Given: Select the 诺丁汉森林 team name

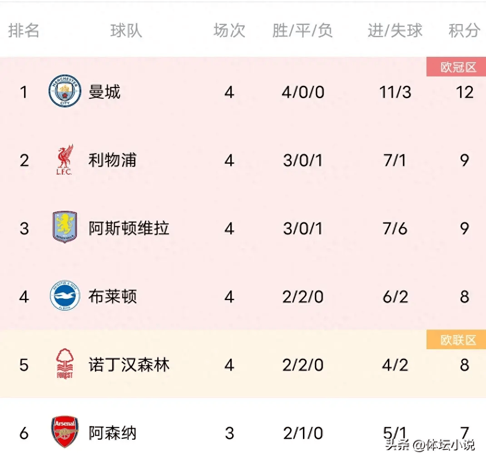Looking at the screenshot, I should [129, 365].
